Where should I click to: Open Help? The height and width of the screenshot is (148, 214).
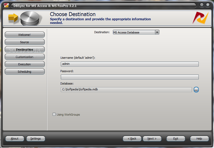[200, 139]
